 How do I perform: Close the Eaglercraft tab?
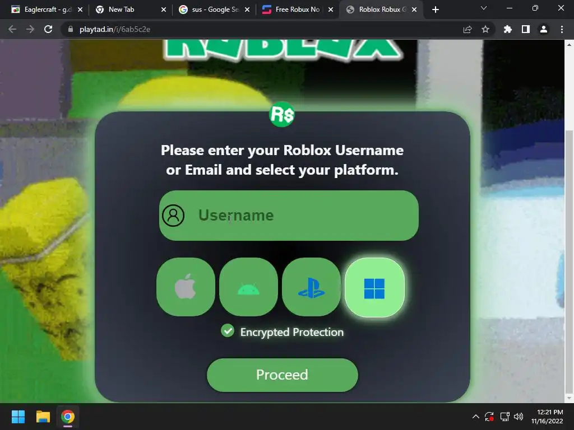(x=80, y=10)
